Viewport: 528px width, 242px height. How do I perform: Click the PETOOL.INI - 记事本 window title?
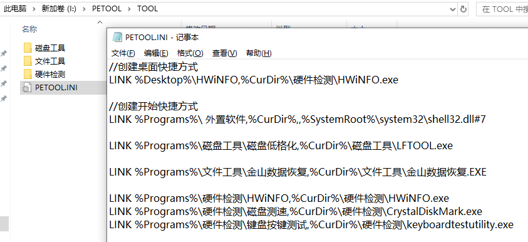[162, 38]
